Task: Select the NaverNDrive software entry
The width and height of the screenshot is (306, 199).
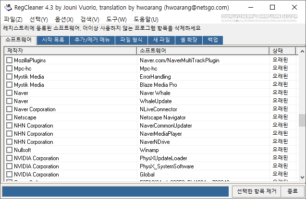Action: click(155, 142)
